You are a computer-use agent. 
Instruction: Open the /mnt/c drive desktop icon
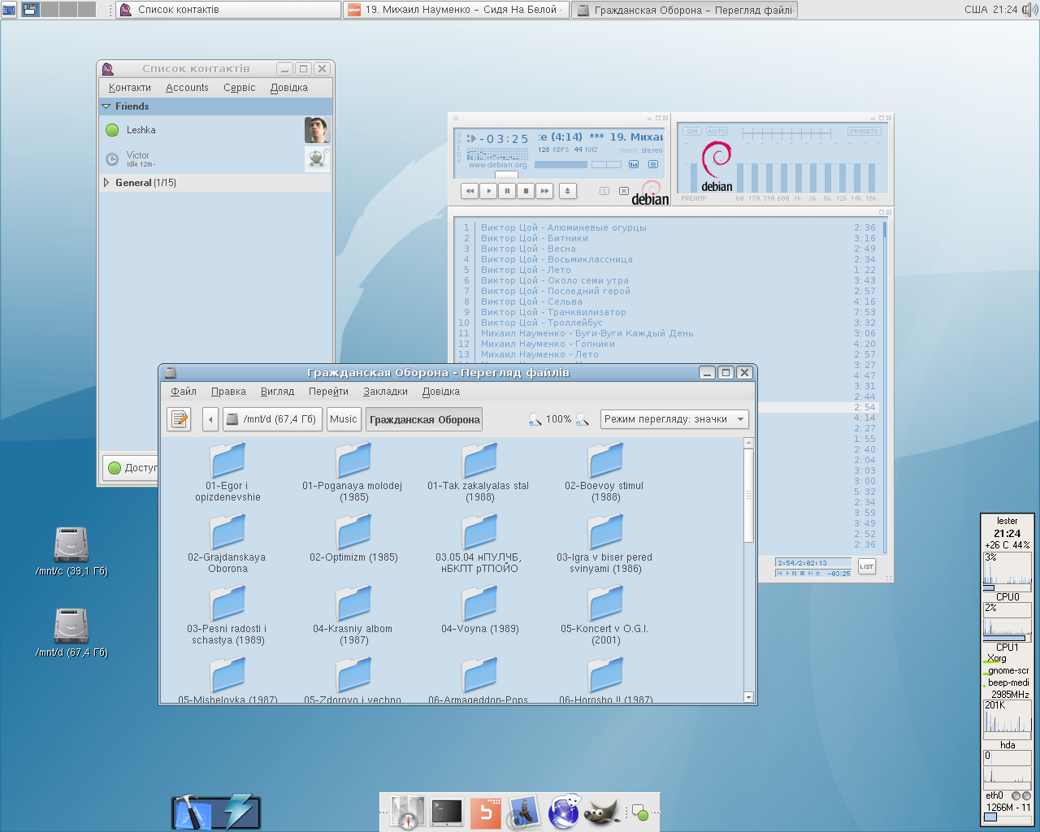(x=71, y=545)
